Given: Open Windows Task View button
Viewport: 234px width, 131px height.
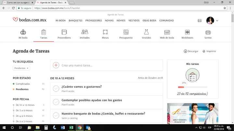Looking at the screenshot, I should 20,127.
